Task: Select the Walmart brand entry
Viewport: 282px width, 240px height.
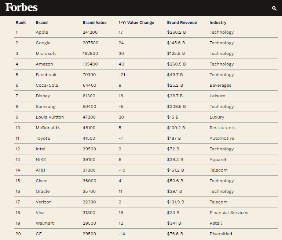Action: click(x=45, y=223)
